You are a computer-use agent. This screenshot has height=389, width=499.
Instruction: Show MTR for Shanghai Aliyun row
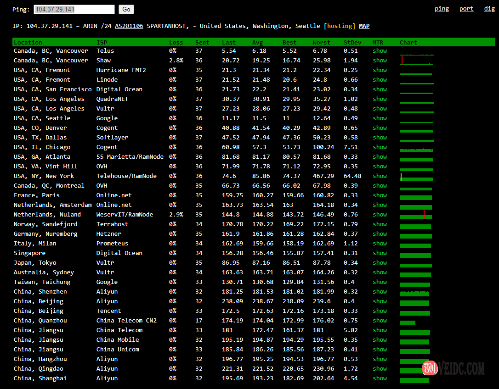[380, 378]
